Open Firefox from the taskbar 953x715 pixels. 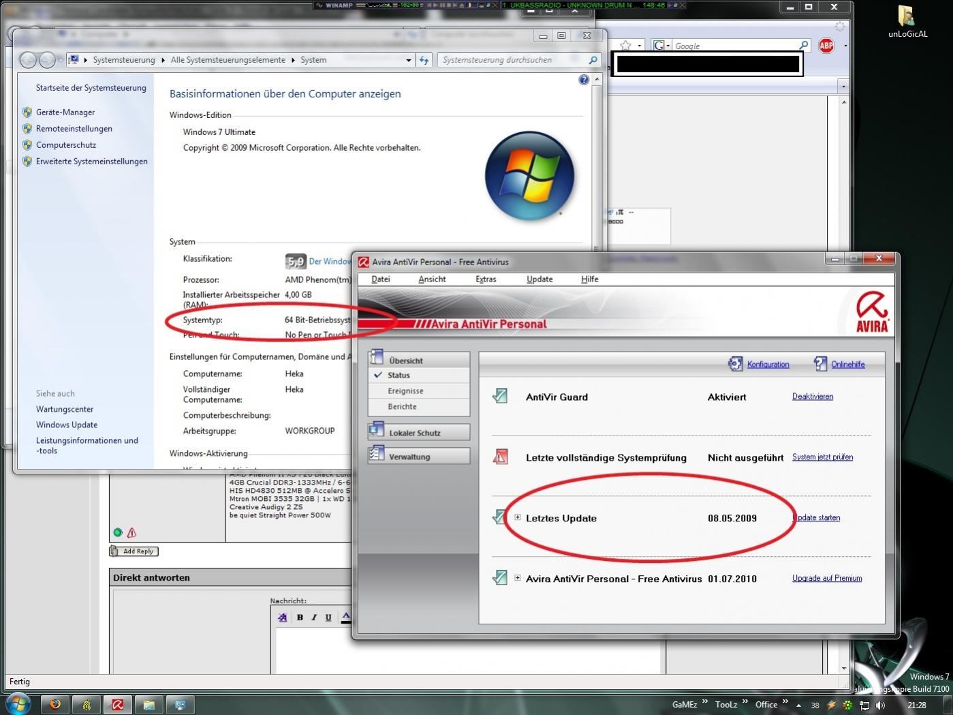point(55,704)
